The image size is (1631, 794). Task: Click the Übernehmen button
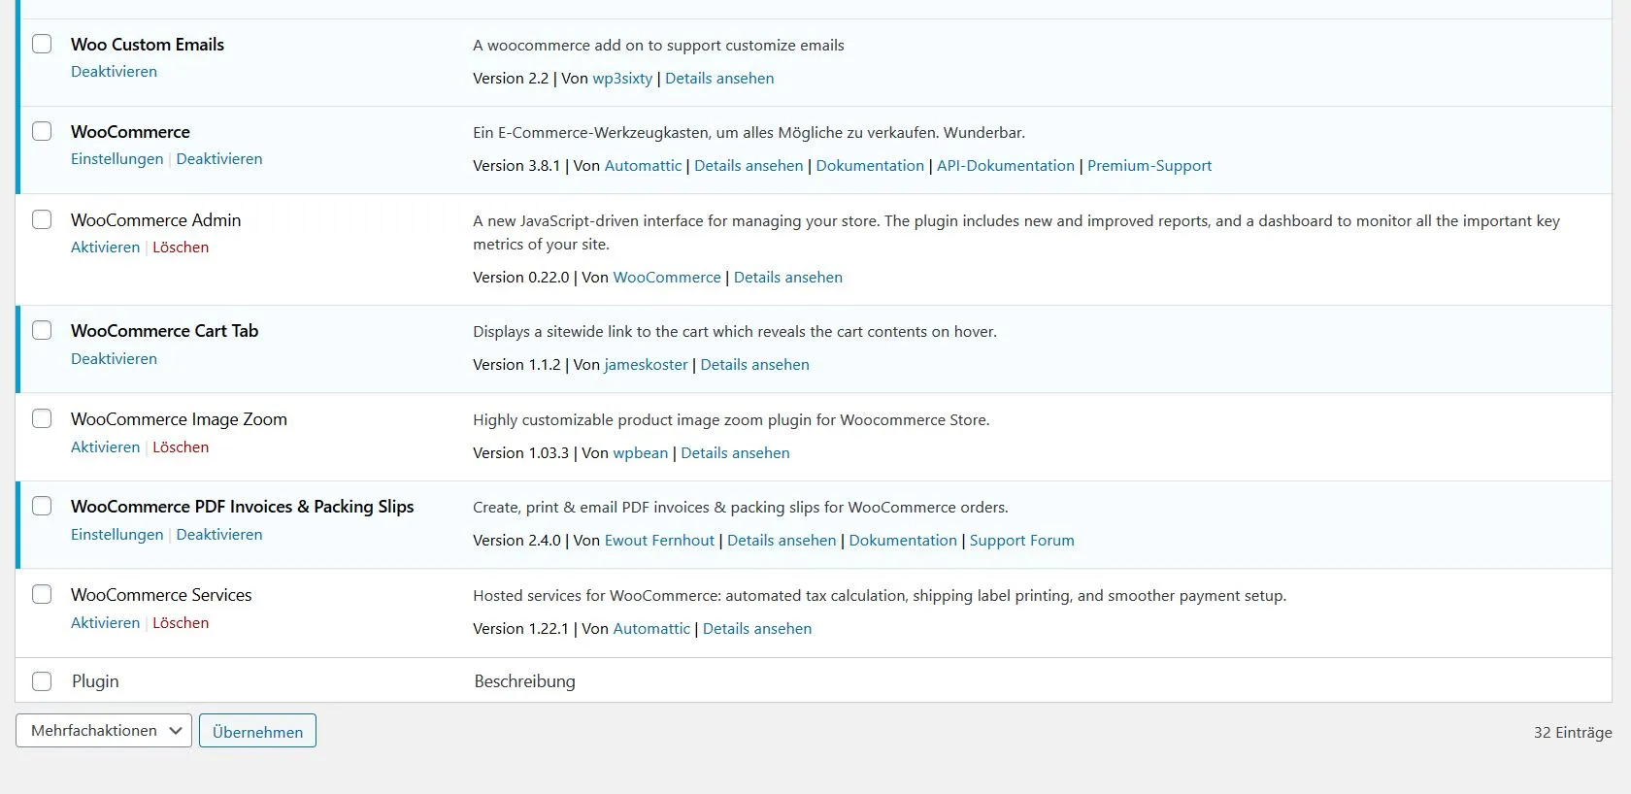[257, 731]
